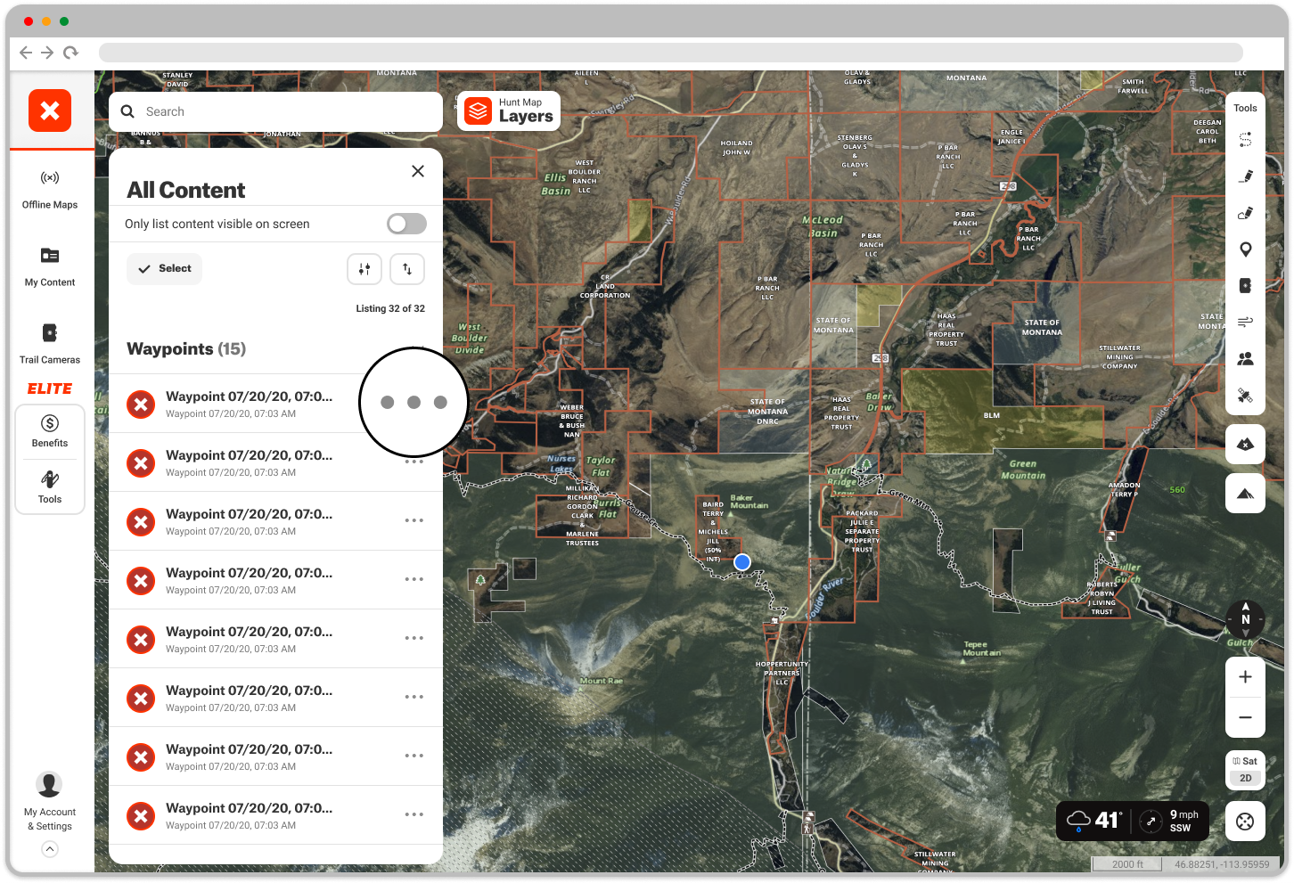This screenshot has width=1294, height=883.
Task: Select the add waypoint pin tool
Action: click(x=1246, y=249)
